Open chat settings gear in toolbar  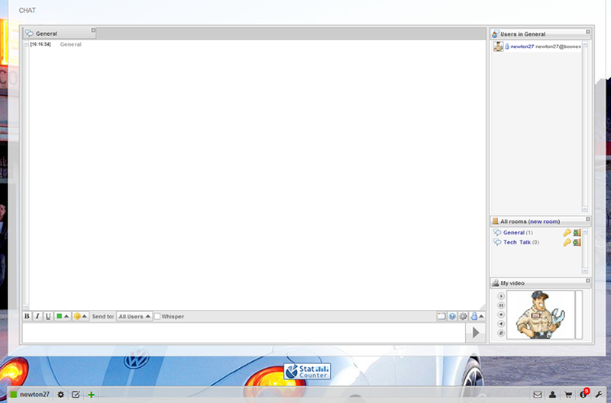point(463,316)
